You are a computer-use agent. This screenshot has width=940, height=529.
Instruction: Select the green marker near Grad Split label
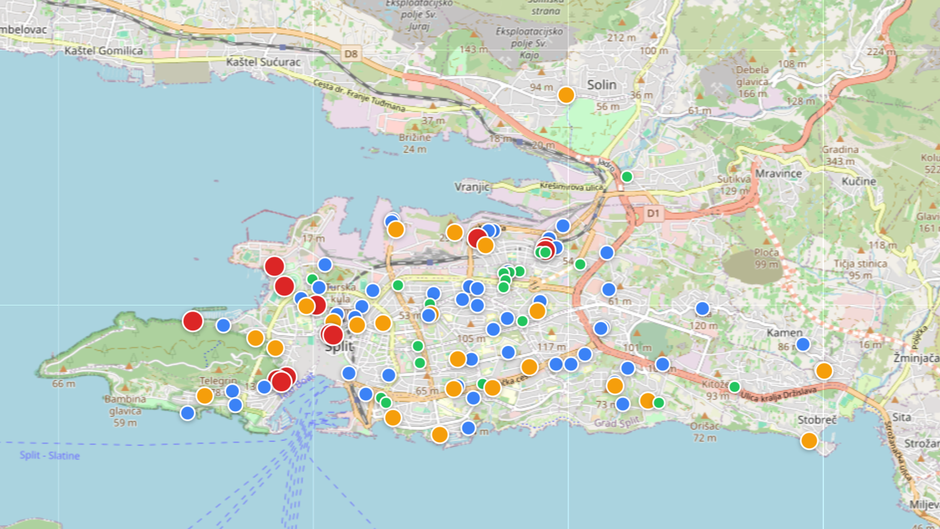[x=658, y=403]
